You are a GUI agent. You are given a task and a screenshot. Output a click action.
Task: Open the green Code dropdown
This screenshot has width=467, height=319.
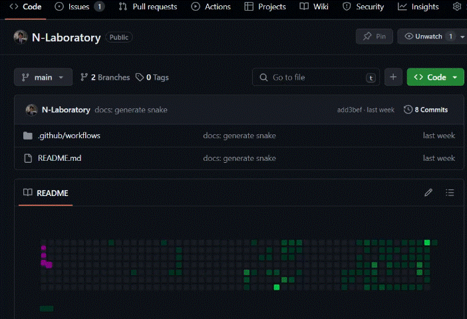click(435, 77)
